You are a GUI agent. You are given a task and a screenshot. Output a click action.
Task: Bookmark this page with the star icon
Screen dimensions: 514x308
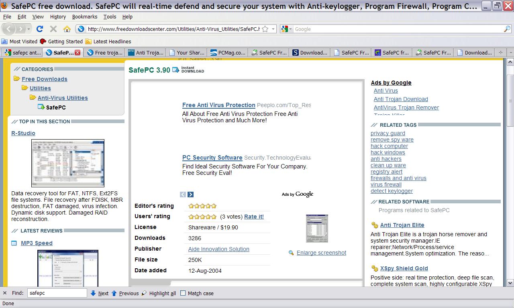pos(265,29)
